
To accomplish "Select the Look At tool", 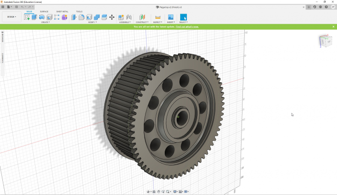I will [x=154, y=192].
